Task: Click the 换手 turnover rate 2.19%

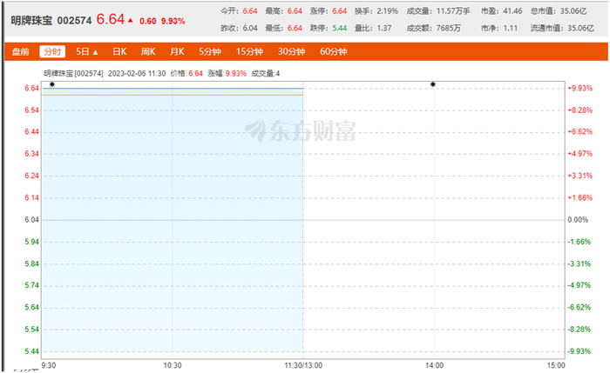Action: [387, 11]
